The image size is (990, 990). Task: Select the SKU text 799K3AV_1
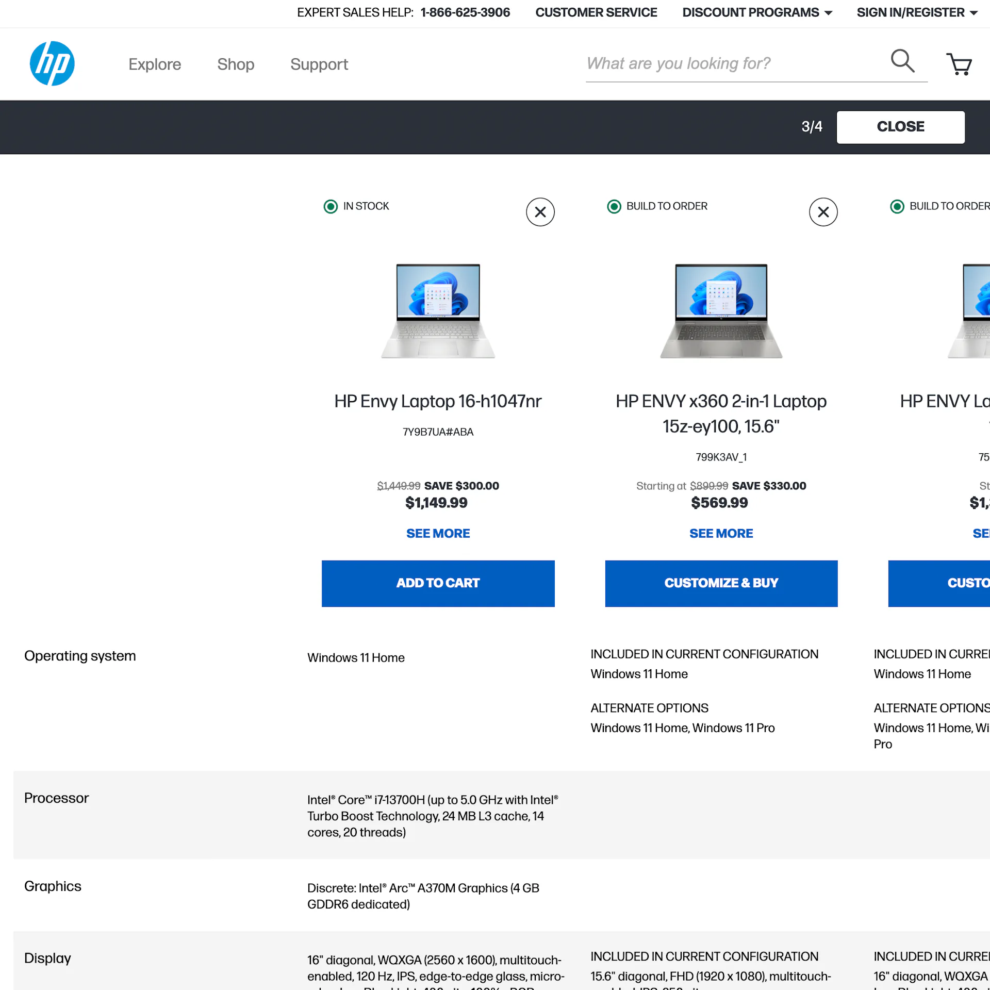point(721,457)
